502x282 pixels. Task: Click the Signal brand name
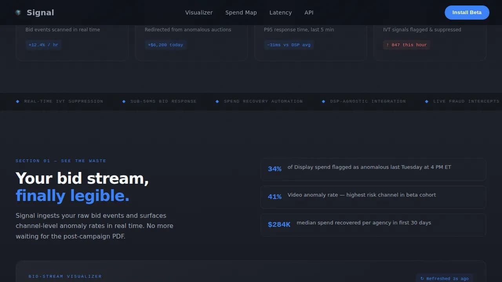pos(40,13)
